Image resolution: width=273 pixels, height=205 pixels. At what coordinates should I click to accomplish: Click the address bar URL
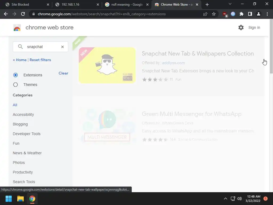point(102,14)
